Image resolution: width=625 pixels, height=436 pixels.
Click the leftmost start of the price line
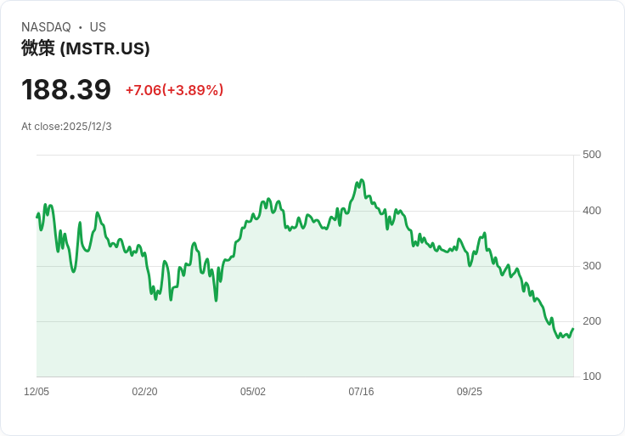pos(37,218)
